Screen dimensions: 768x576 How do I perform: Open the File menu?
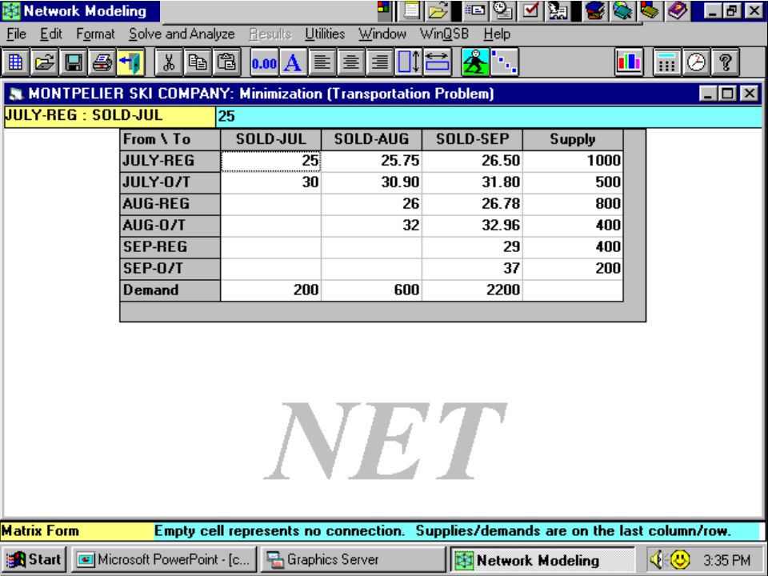(16, 34)
